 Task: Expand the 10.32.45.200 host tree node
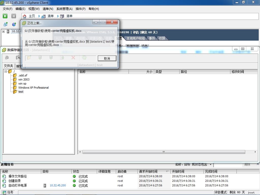pyautogui.click(x=4, y=31)
